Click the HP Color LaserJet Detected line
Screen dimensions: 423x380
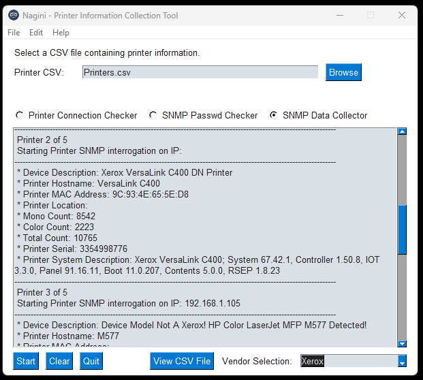pyautogui.click(x=192, y=326)
